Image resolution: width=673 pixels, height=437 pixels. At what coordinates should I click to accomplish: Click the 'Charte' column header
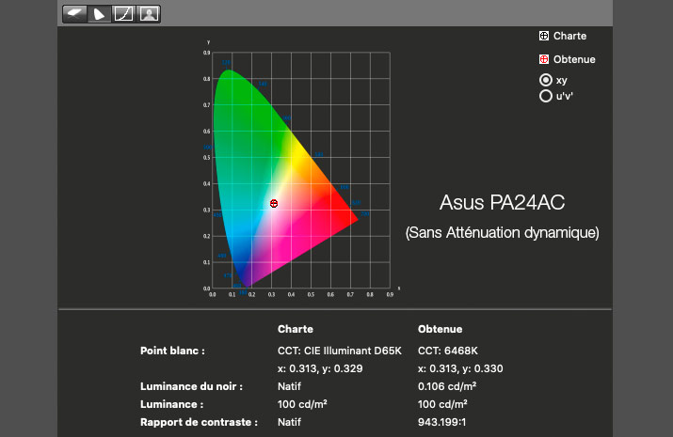coord(296,329)
